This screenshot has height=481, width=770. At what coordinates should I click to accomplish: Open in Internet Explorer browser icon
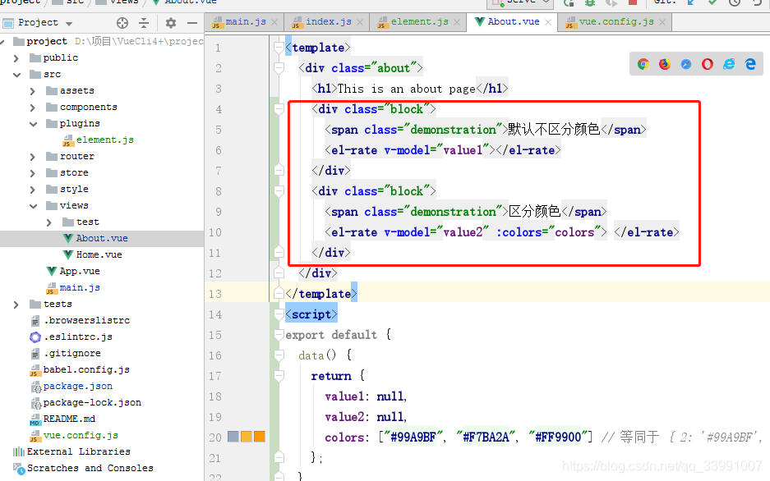[729, 64]
